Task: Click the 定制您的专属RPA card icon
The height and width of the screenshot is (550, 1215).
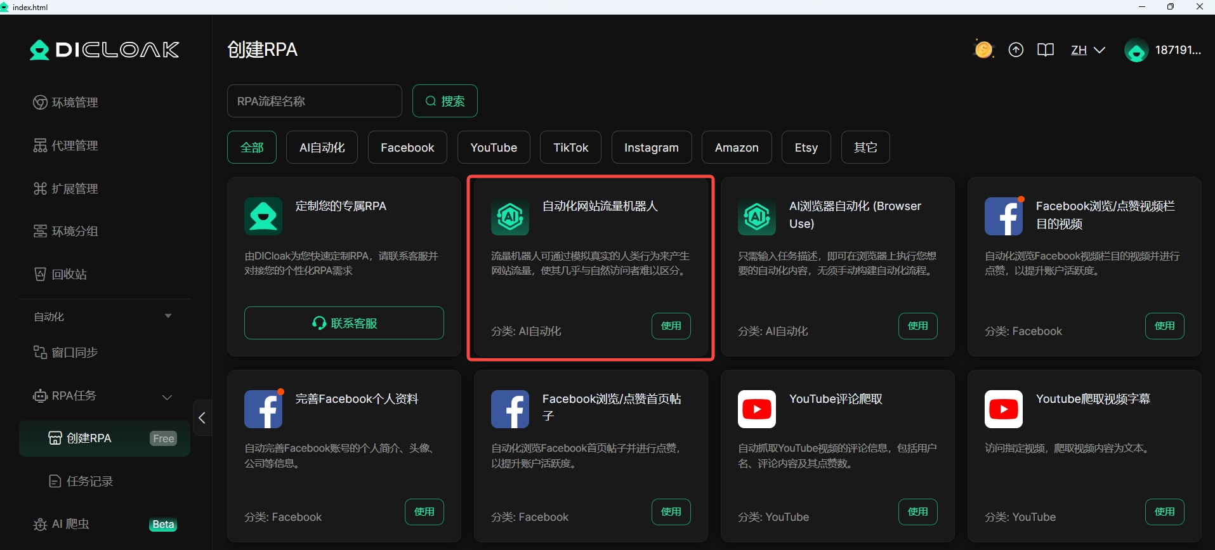Action: 263,216
